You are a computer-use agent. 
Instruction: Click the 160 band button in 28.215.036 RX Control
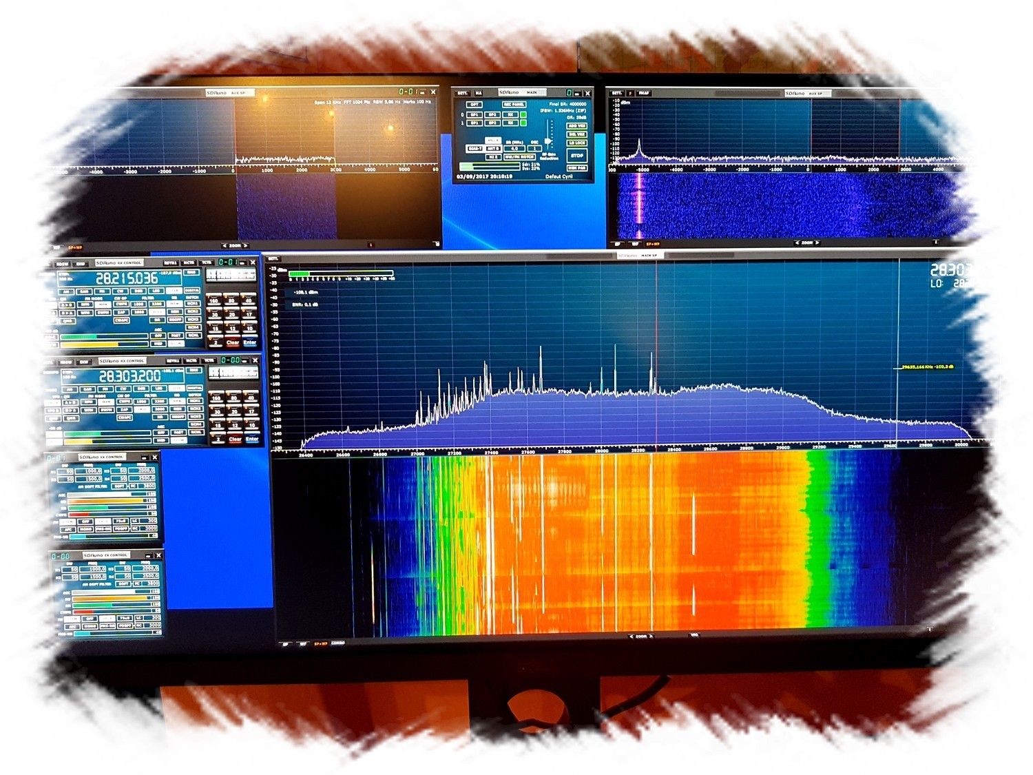pyautogui.click(x=214, y=299)
